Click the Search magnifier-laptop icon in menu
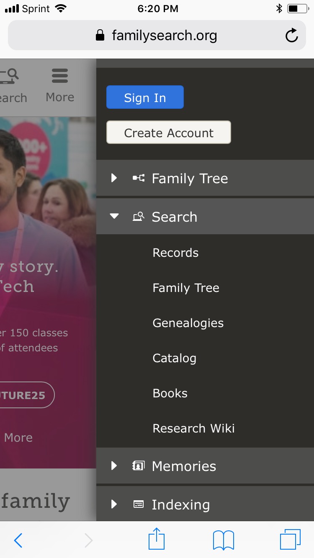314x558 pixels. [x=139, y=216]
